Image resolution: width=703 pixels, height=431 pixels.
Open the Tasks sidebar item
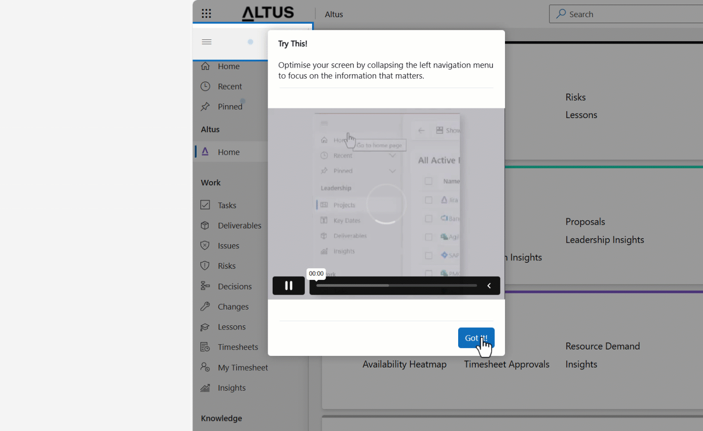tap(227, 205)
